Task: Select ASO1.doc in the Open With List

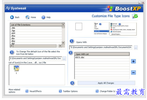Action: pos(102,57)
